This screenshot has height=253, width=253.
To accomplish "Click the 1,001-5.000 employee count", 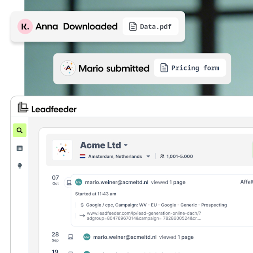I will [x=179, y=157].
